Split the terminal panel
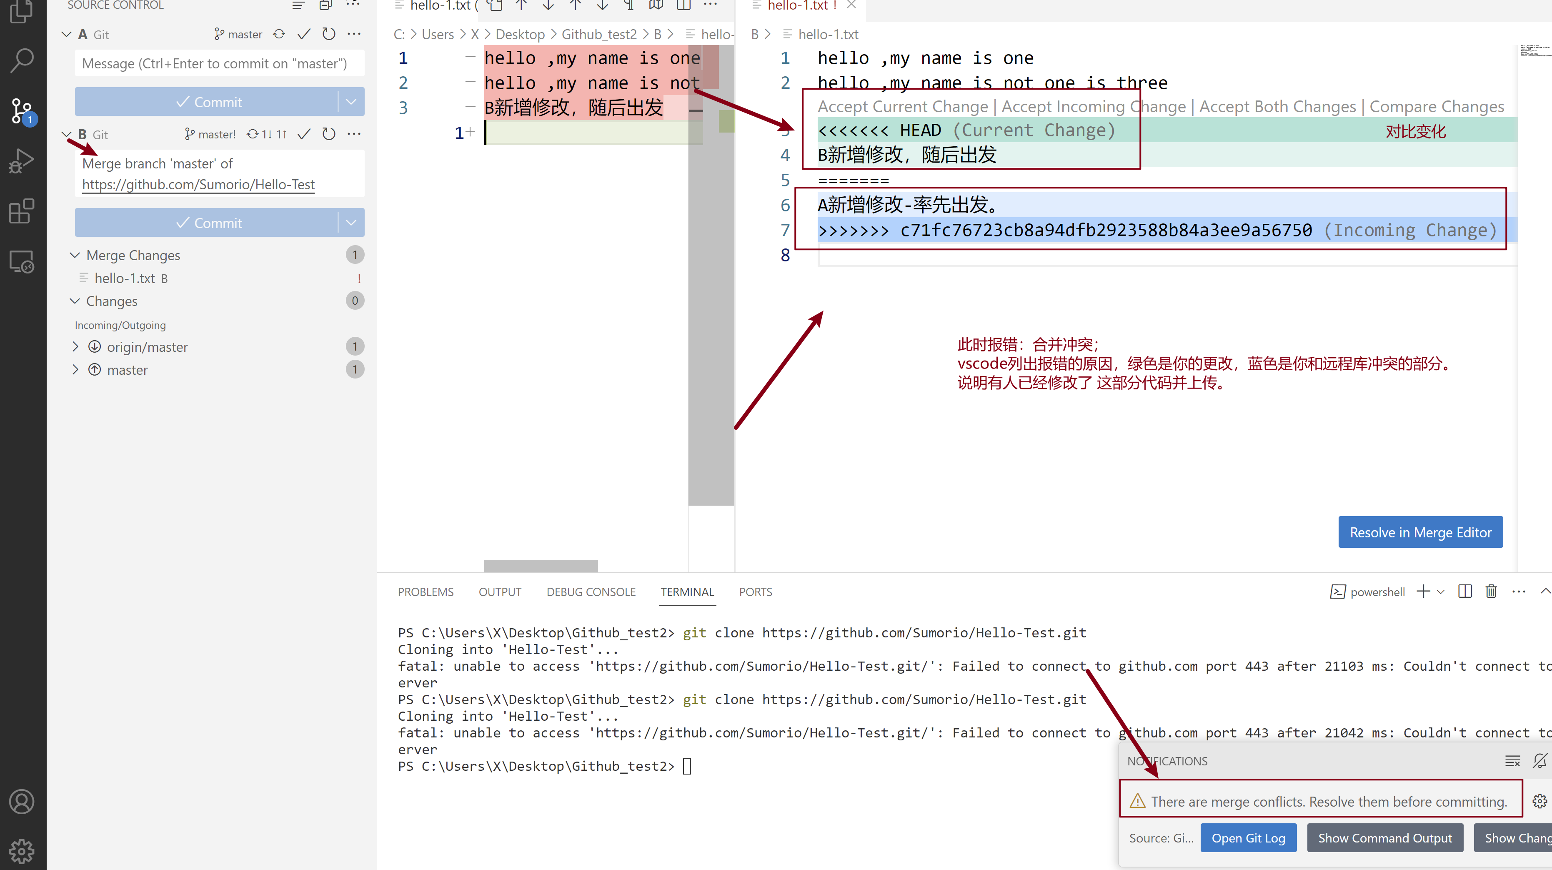 tap(1464, 591)
